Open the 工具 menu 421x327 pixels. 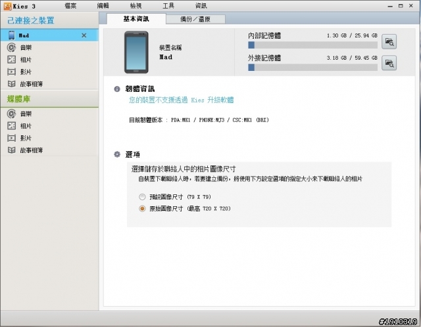click(x=168, y=6)
